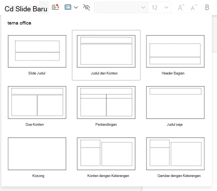
Task: Click the Header Bagian label text
Action: 173,73
